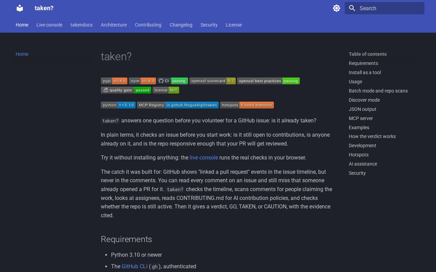
Task: Jump to Batch mode and repo scans
Action: pos(378,91)
